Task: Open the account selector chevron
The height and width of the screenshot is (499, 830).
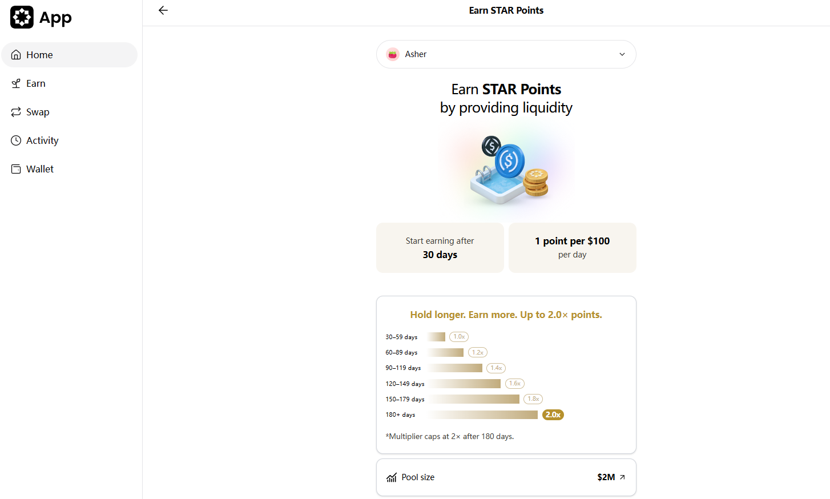Action: [622, 54]
